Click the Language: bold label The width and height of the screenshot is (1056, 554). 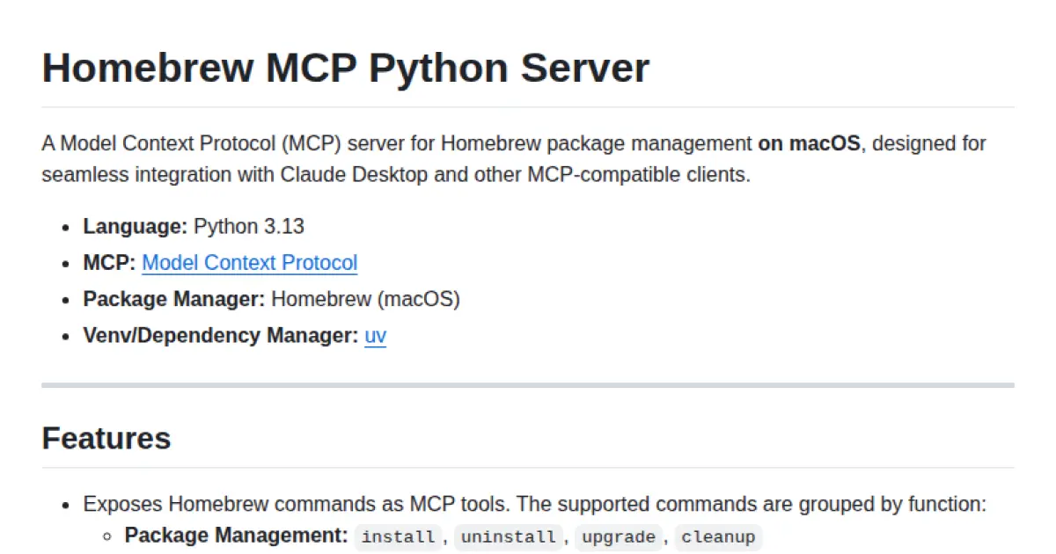pos(134,226)
